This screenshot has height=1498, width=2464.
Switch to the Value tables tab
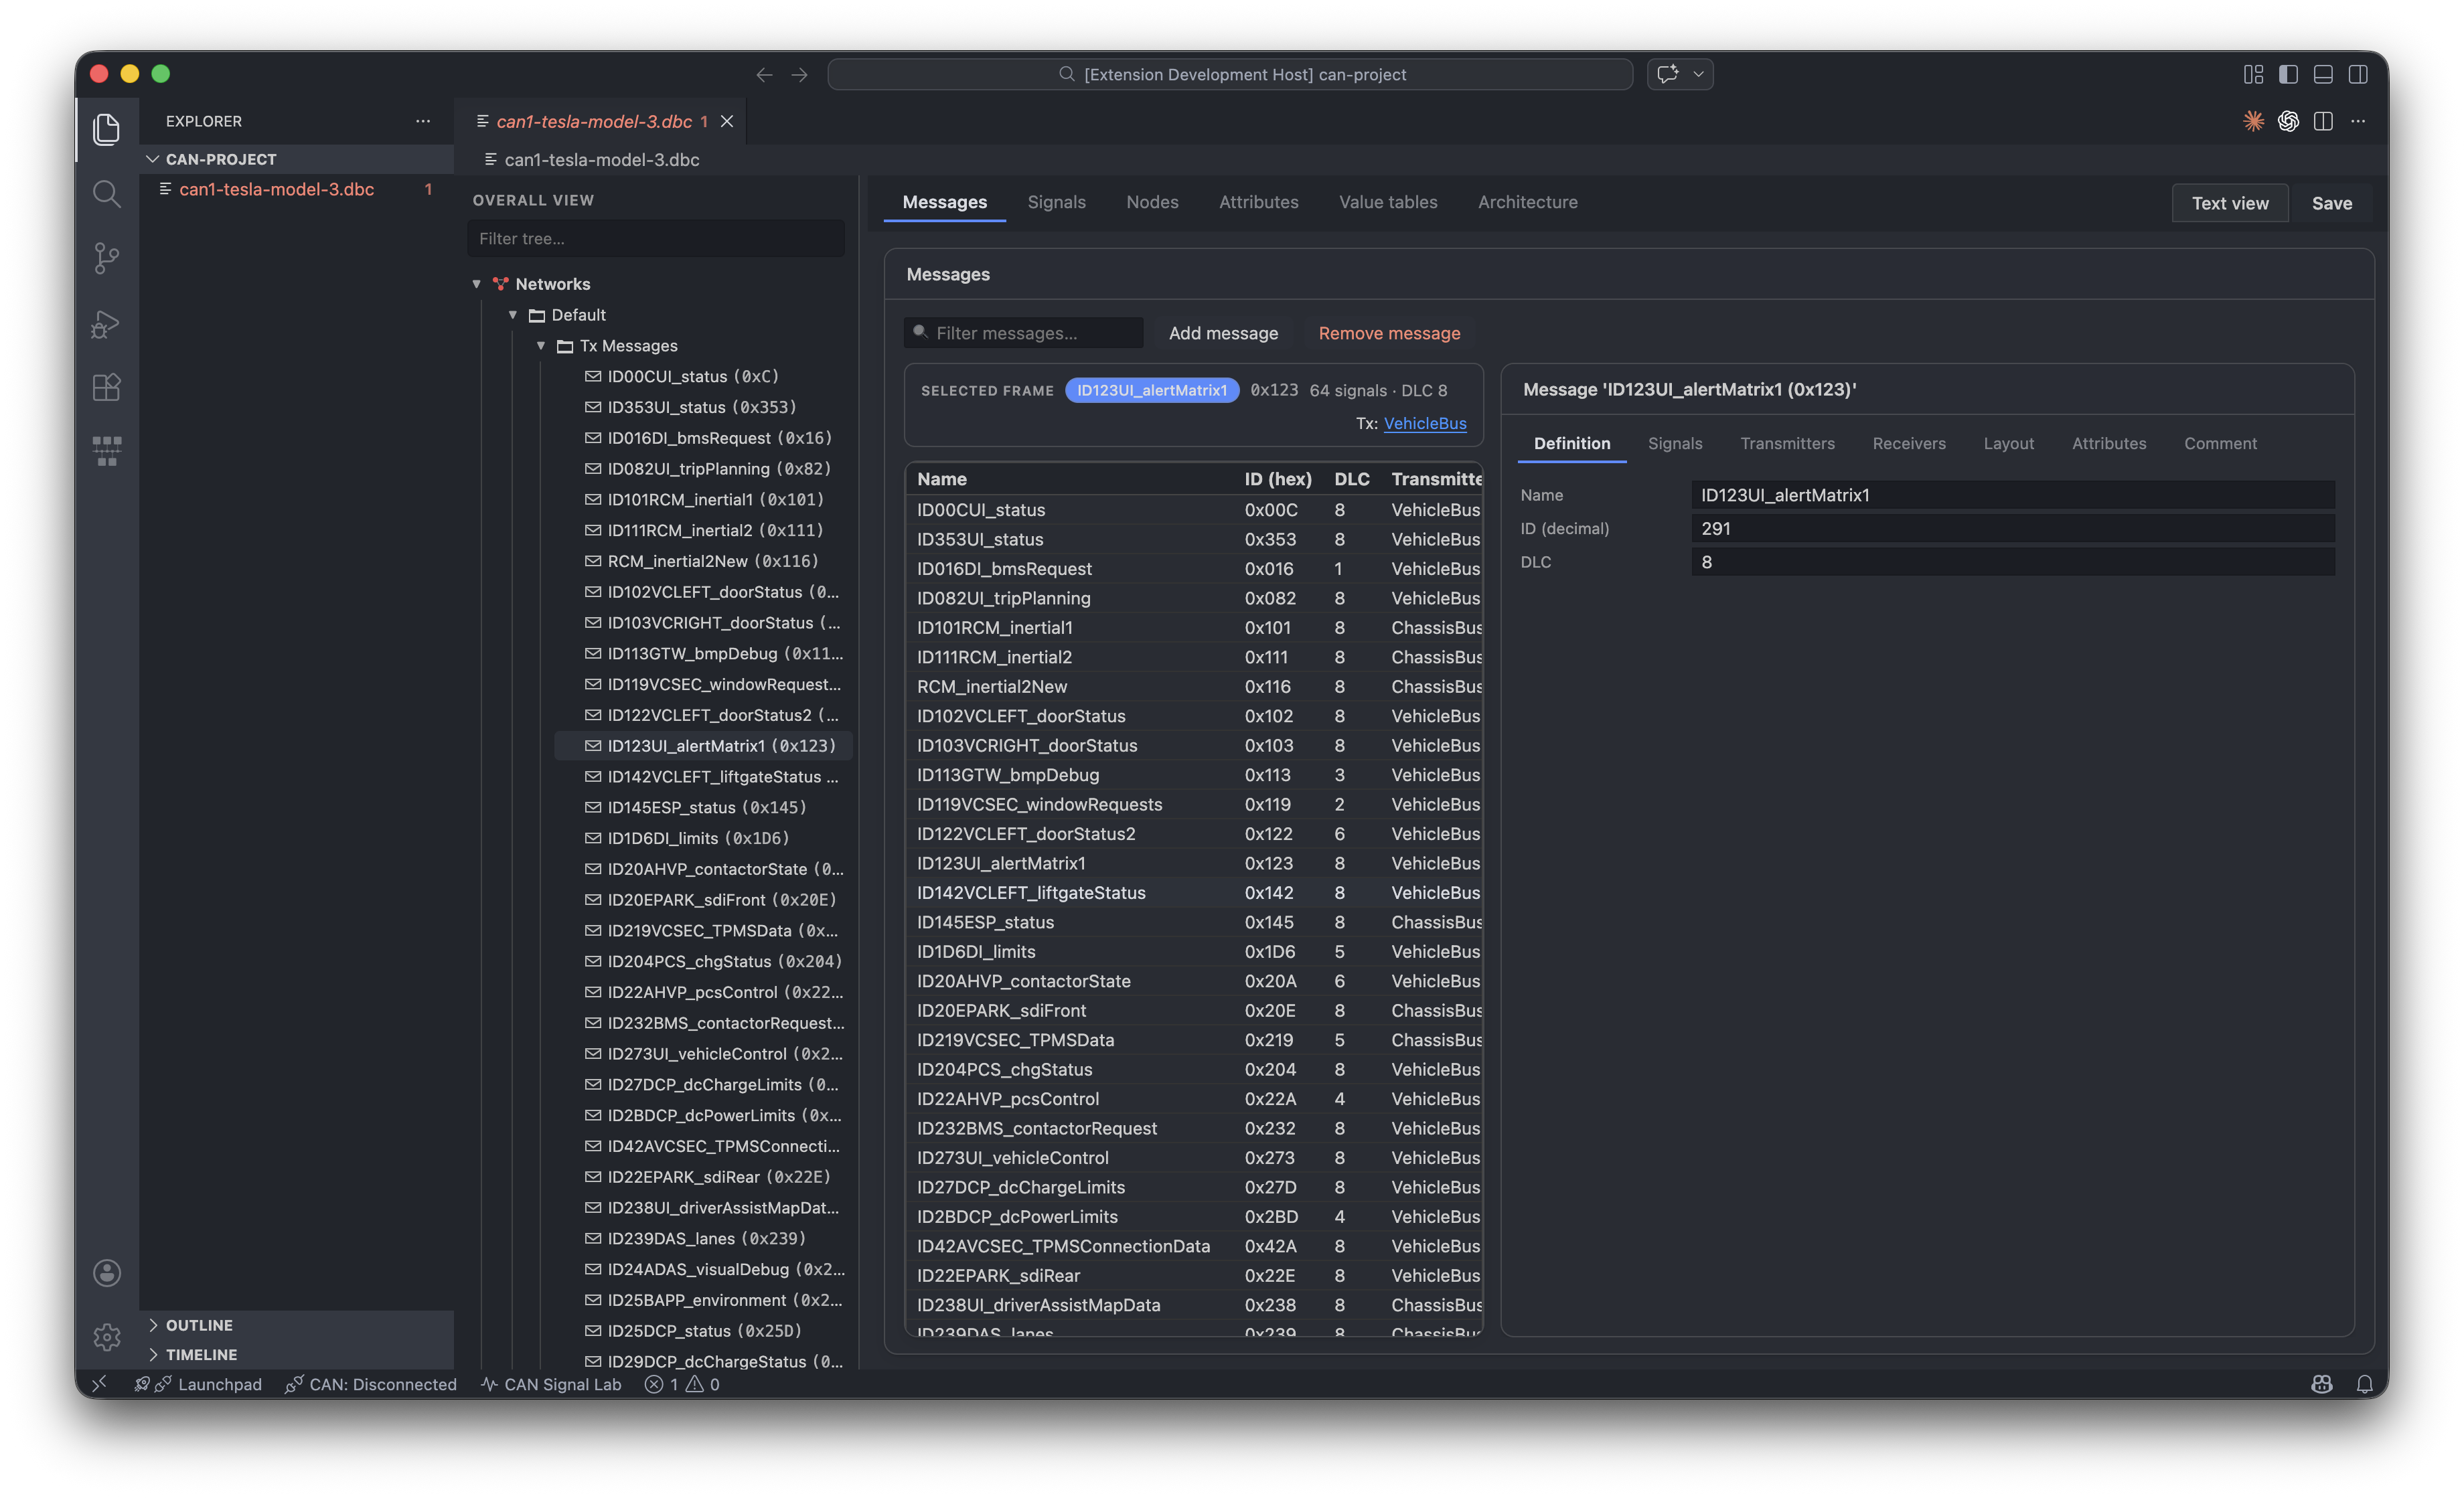(x=1388, y=202)
